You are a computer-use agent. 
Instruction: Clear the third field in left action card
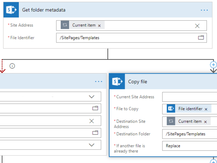[92, 121]
